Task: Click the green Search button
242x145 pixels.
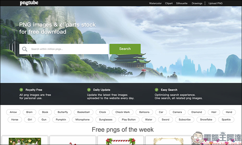Action: (125, 49)
